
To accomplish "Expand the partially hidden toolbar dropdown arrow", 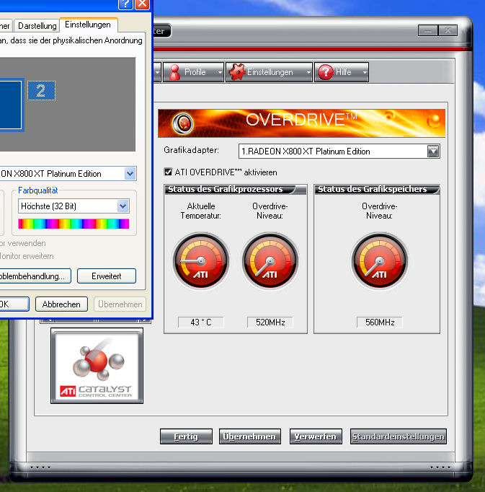I will click(157, 72).
